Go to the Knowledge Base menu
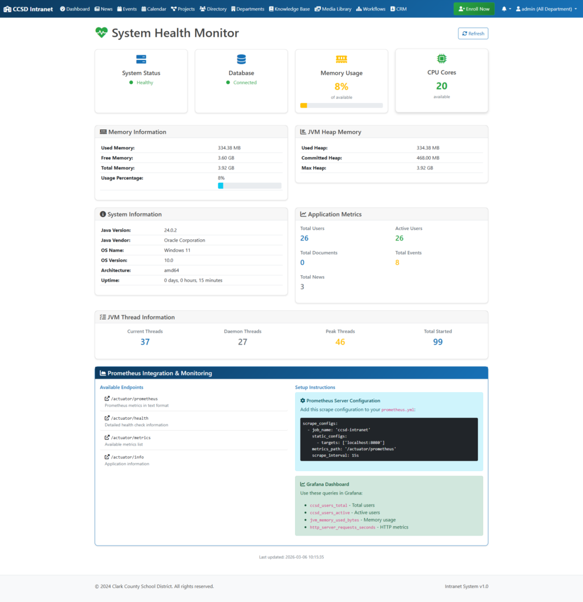The image size is (583, 602). (x=290, y=9)
